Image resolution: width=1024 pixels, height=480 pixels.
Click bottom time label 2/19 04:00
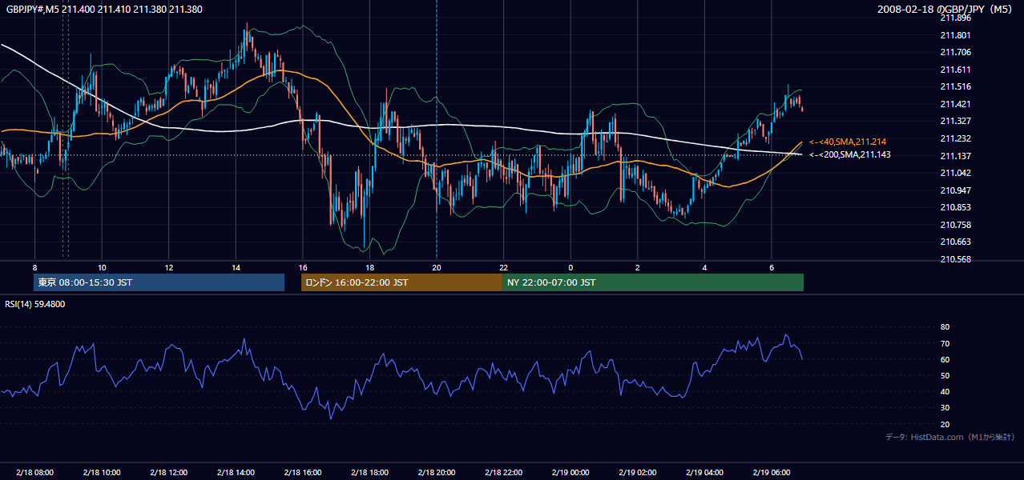(x=704, y=473)
